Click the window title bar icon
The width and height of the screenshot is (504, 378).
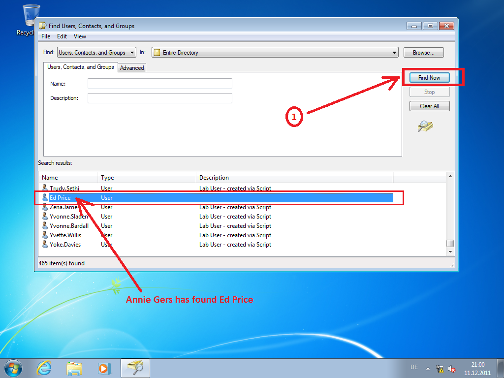coord(42,26)
